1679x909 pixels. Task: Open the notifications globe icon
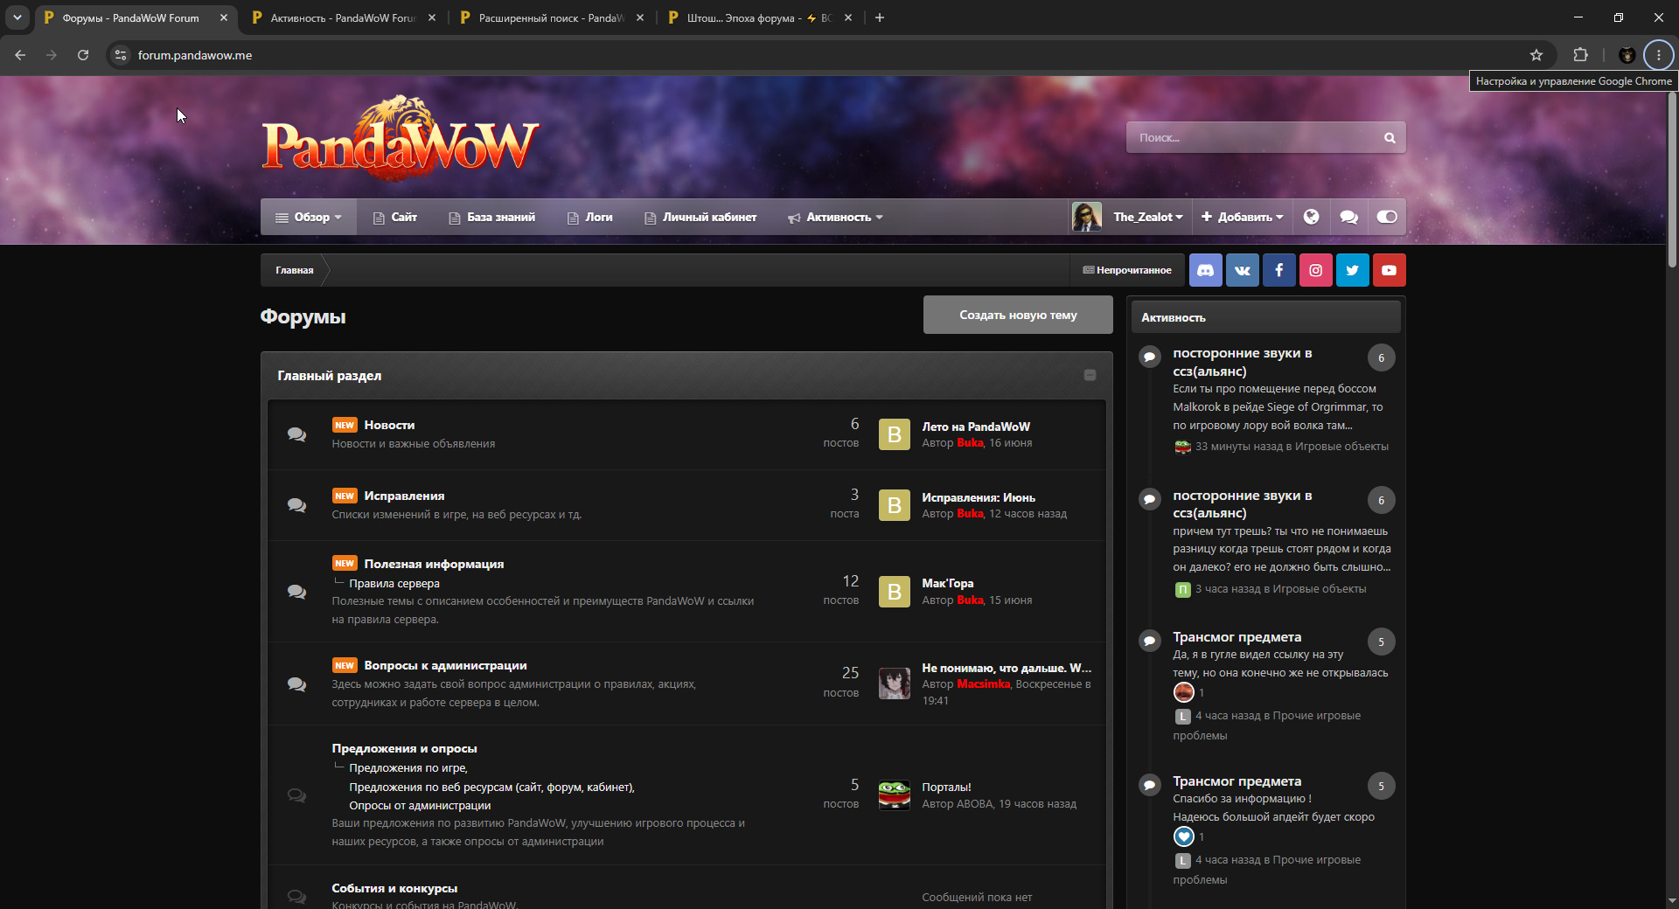pos(1312,217)
